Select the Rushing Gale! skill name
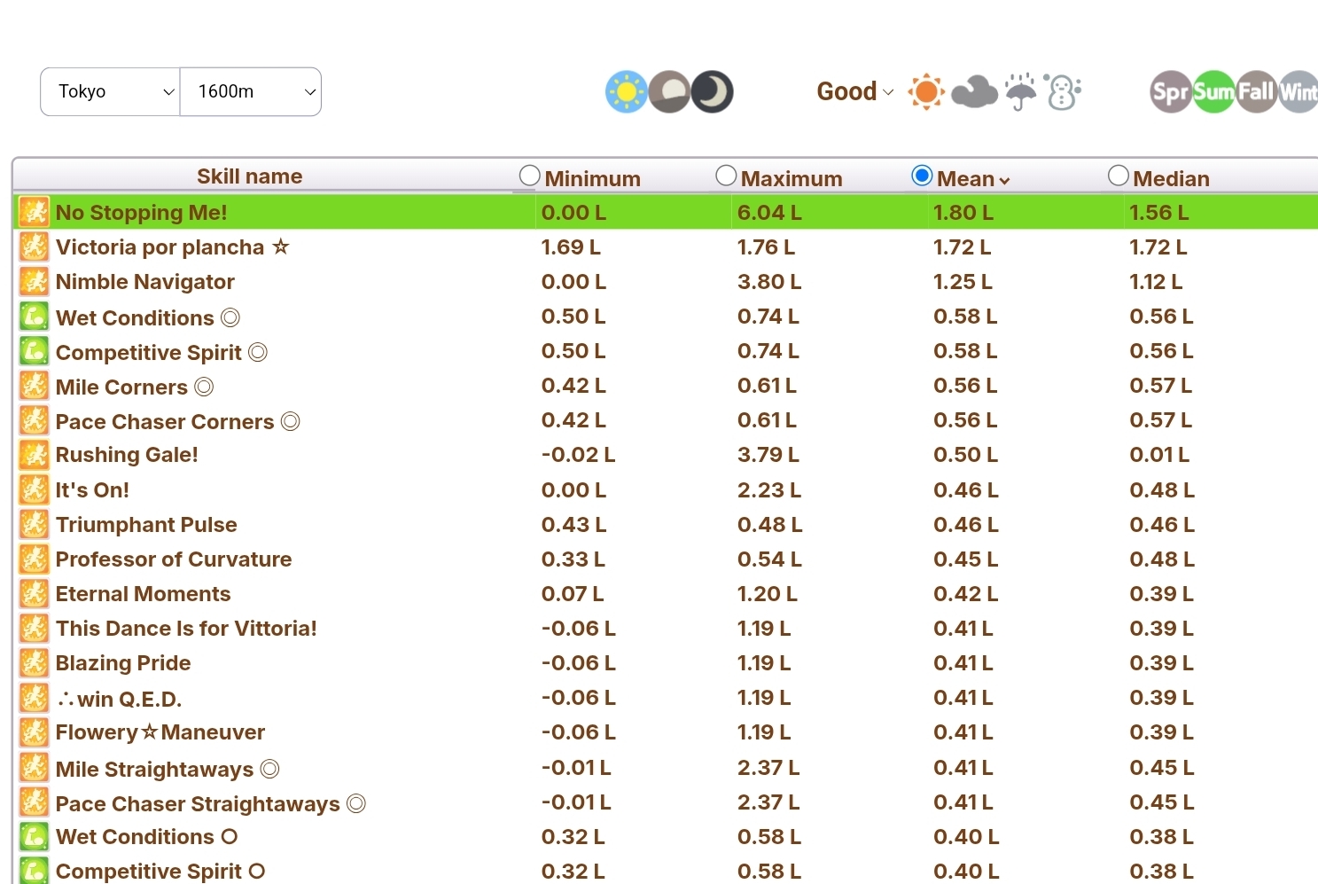 point(127,455)
